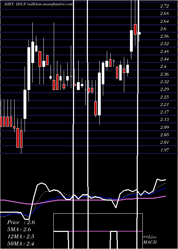Click the 2.21 price axis label

[164, 105]
